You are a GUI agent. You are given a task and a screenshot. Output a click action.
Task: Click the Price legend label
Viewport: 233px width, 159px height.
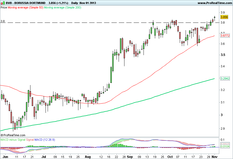(x=4, y=7)
